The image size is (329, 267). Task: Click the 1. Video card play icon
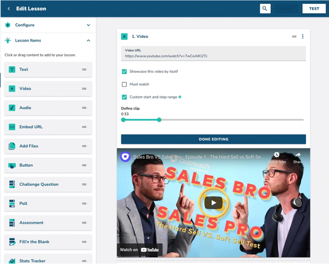coord(124,36)
